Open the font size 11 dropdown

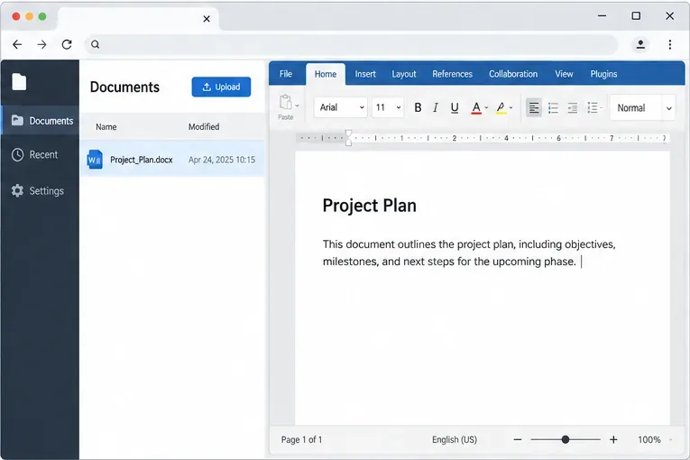[x=388, y=107]
